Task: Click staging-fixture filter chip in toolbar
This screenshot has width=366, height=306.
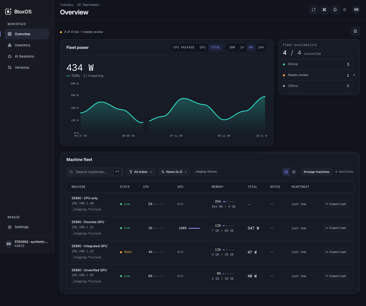Action: 206,172
